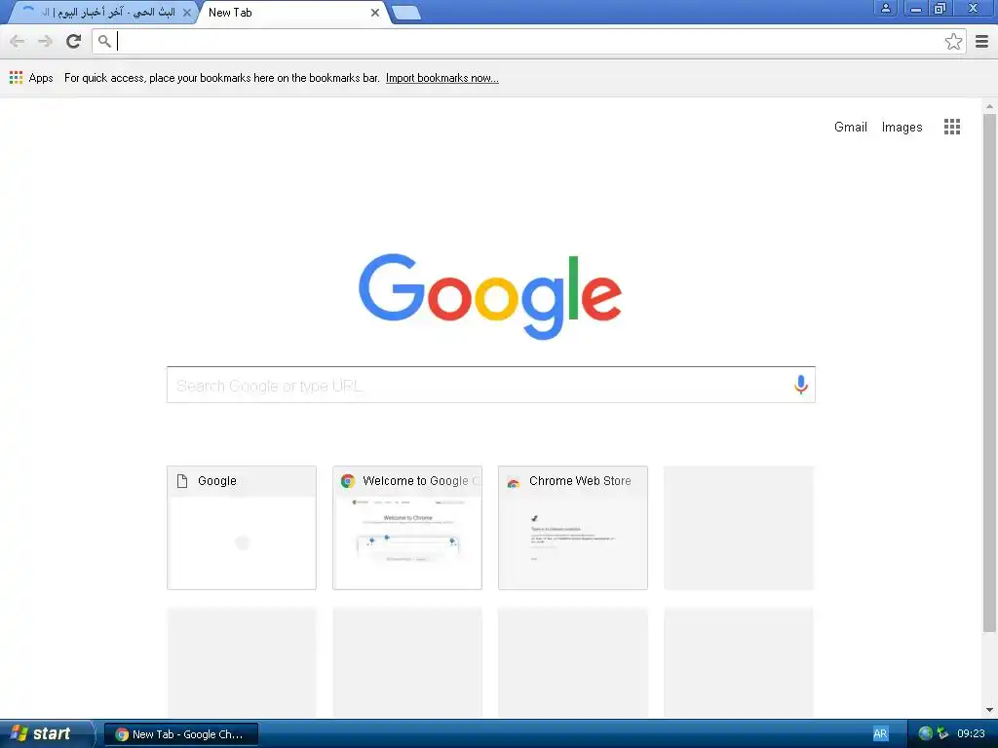Image resolution: width=998 pixels, height=748 pixels.
Task: Click the scrollbar down arrow
Action: 989,710
